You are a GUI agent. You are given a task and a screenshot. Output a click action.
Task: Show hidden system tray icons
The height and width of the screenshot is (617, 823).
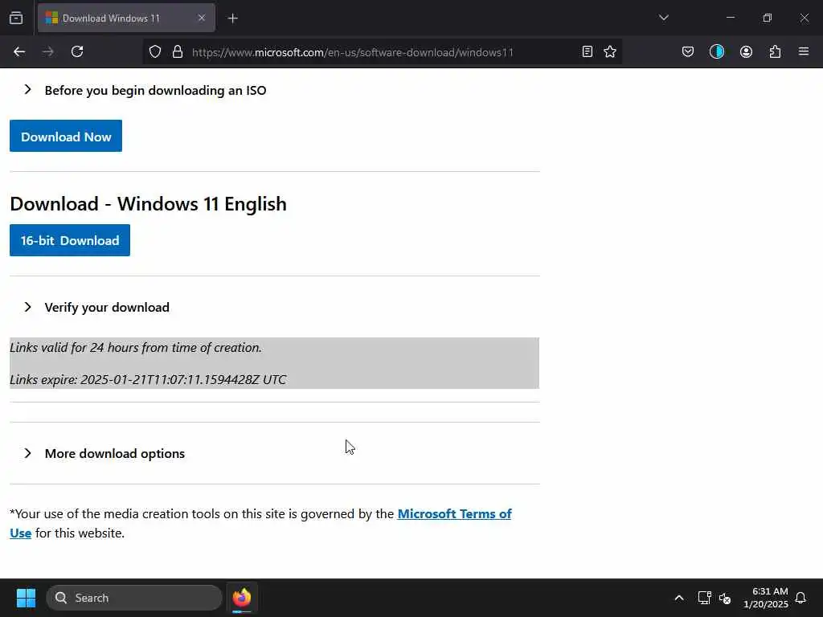[678, 598]
